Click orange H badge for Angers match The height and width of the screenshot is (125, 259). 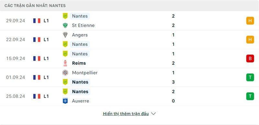pyautogui.click(x=250, y=40)
